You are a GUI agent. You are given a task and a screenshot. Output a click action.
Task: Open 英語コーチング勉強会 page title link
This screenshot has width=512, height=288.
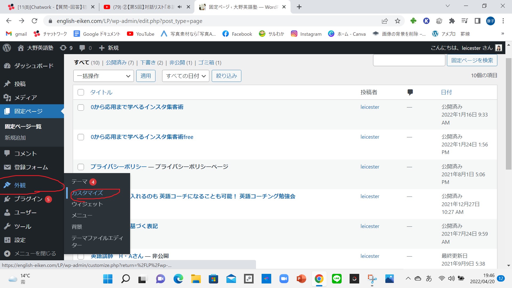click(x=213, y=196)
